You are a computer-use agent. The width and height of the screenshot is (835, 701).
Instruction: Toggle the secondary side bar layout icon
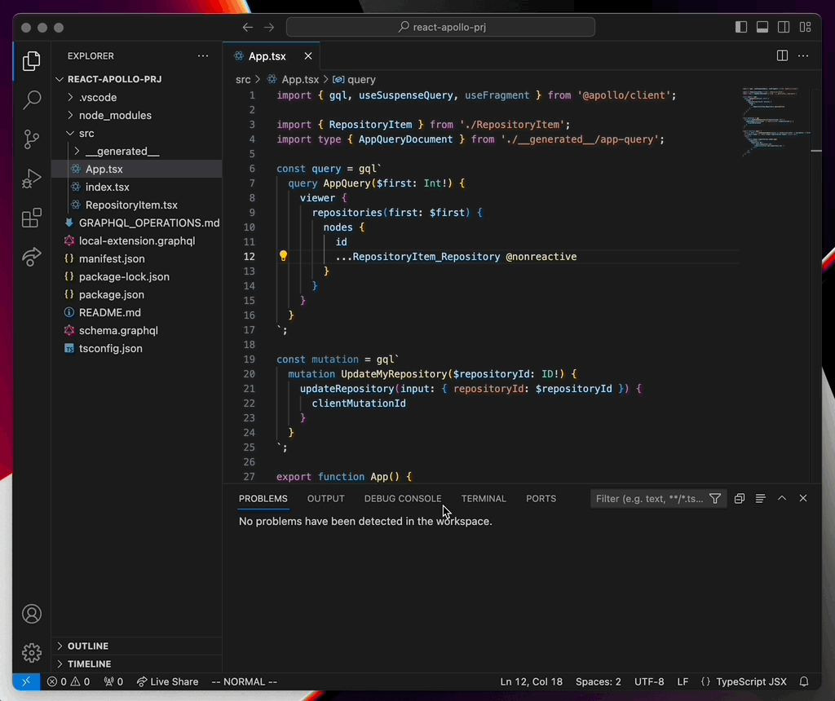tap(784, 27)
